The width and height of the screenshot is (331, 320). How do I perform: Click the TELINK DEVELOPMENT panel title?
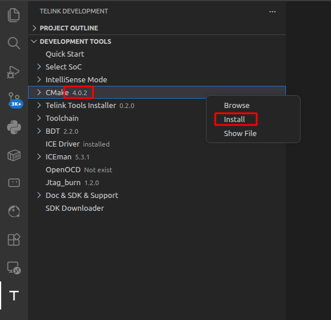(x=74, y=11)
